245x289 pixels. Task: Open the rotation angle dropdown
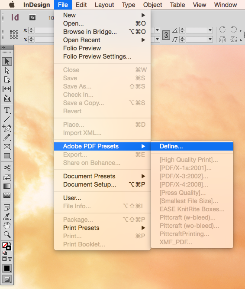[210, 30]
